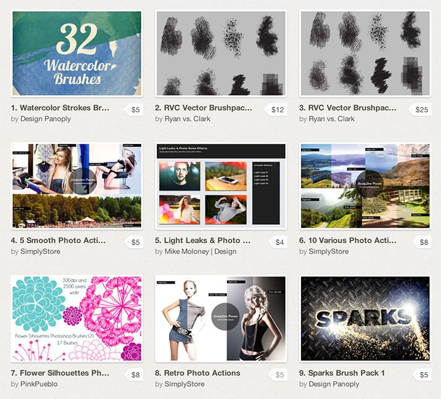This screenshot has height=399, width=441.
Task: Open the 5 Smooth Photo Actions thumbnail
Action: pyautogui.click(x=76, y=186)
